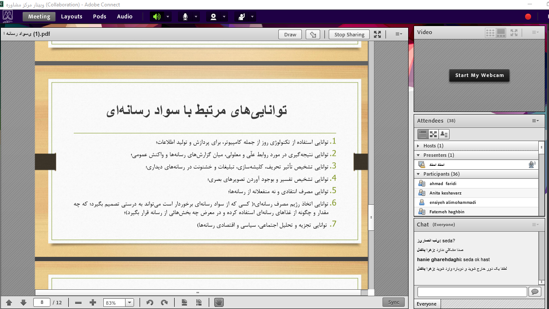Toggle the speaker audio on or off
The width and height of the screenshot is (549, 309).
157,17
